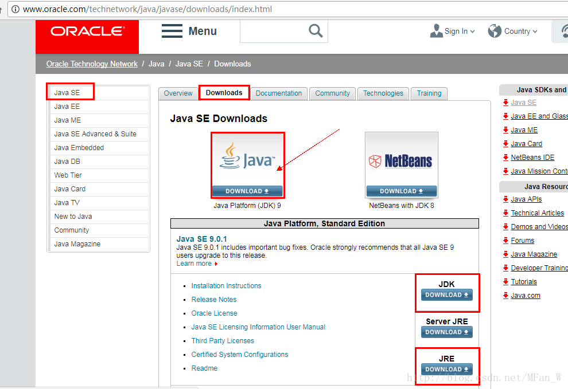The height and width of the screenshot is (389, 568).
Task: Open the hamburger Menu icon
Action: [172, 31]
